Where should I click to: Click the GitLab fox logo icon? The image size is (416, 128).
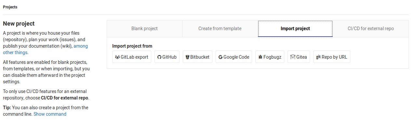pos(117,57)
